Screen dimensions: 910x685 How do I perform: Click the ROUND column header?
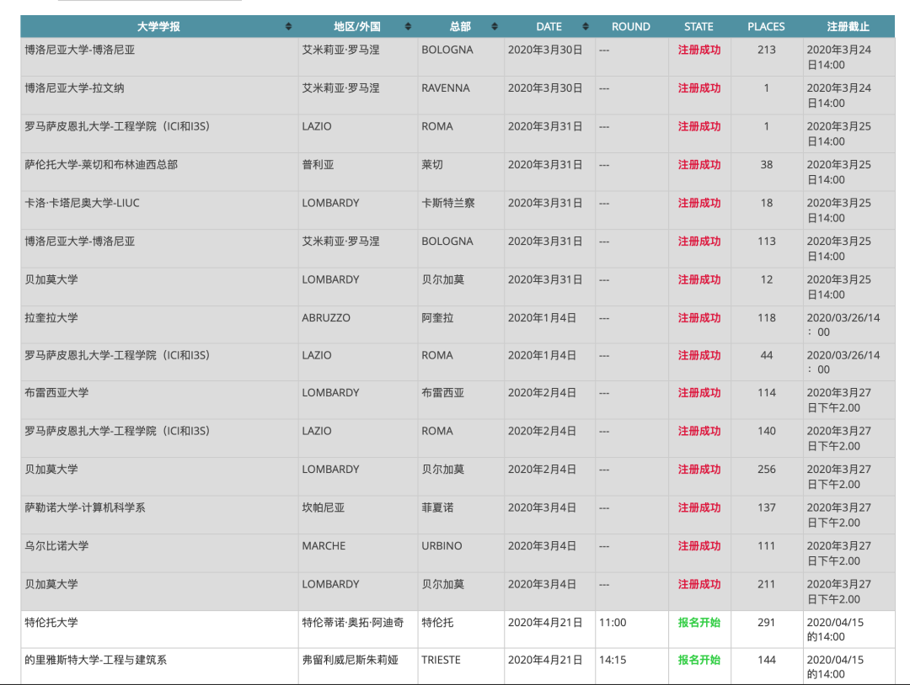631,27
